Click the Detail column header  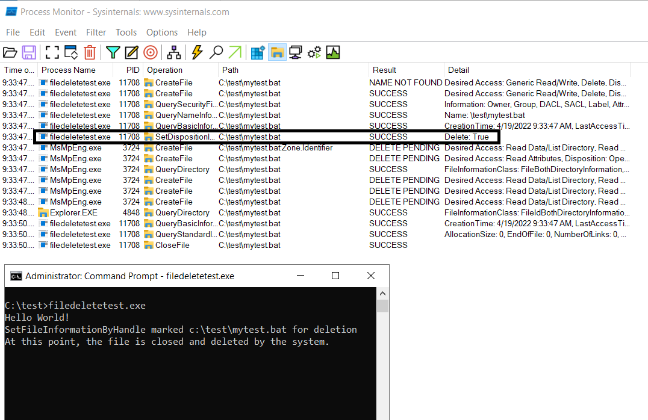(x=537, y=70)
